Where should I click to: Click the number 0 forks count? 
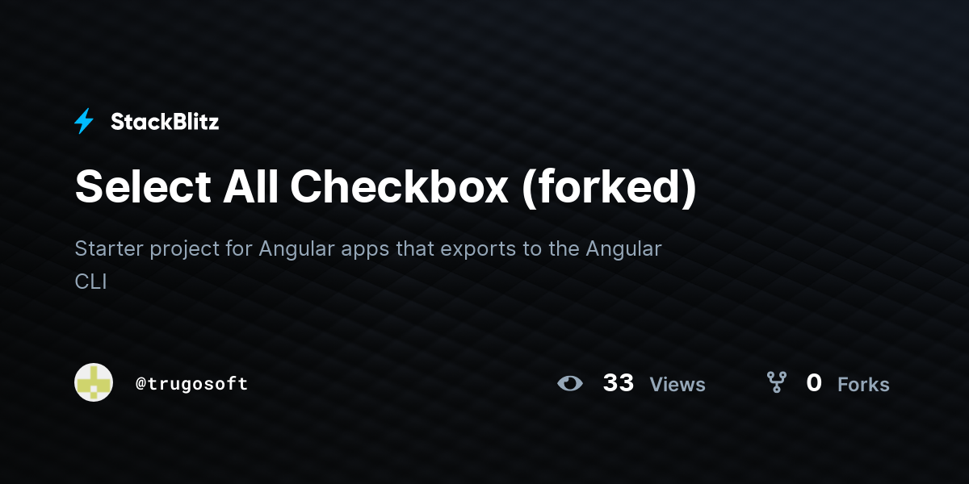tap(814, 383)
